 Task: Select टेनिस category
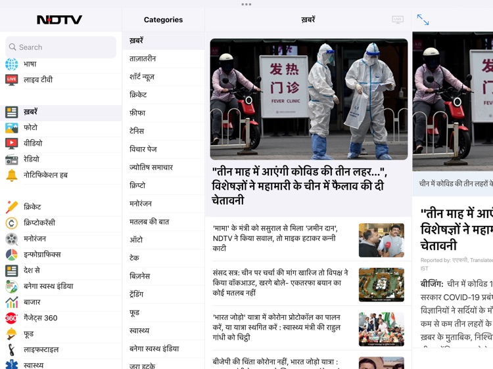(164, 131)
